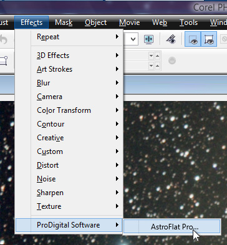The width and height of the screenshot is (227, 245).
Task: Expand the Creative submenu
Action: click(x=69, y=138)
